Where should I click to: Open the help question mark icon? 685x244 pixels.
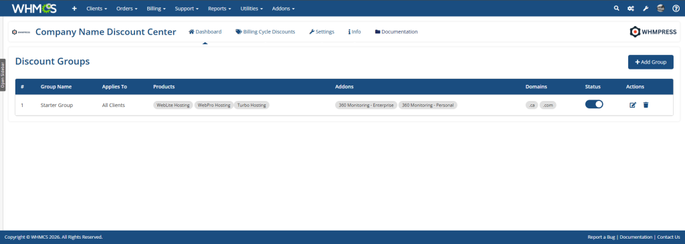[x=676, y=8]
